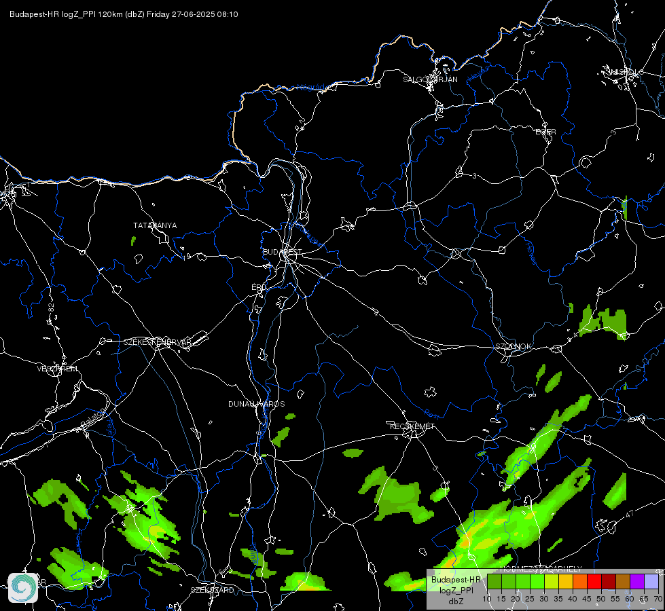Click the legend's logZ_PPI label
The image size is (665, 611).
(456, 590)
